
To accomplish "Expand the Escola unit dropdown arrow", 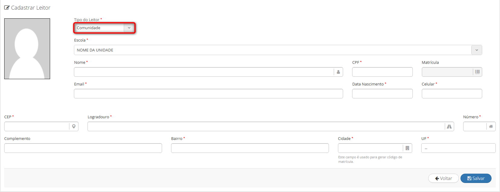I will coord(477,50).
